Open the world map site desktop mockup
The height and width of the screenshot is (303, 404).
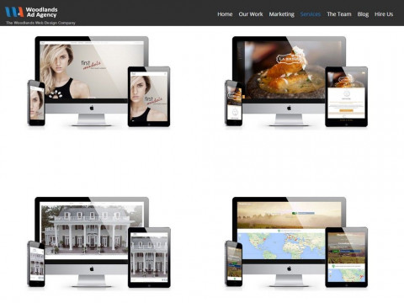pyautogui.click(x=289, y=242)
